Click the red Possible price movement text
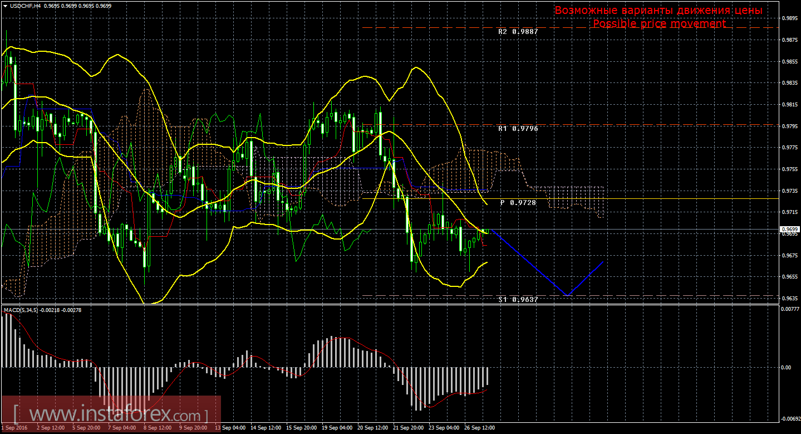 click(659, 23)
